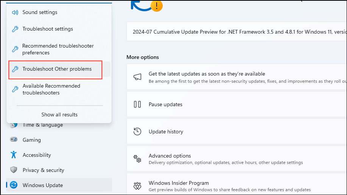Image resolution: width=347 pixels, height=195 pixels.
Task: Click wrench icon for Available Recommended troubleshooters
Action: coord(15,89)
